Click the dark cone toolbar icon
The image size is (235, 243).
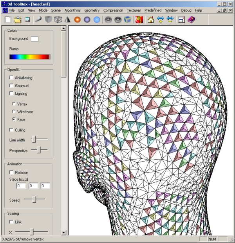click(67, 19)
